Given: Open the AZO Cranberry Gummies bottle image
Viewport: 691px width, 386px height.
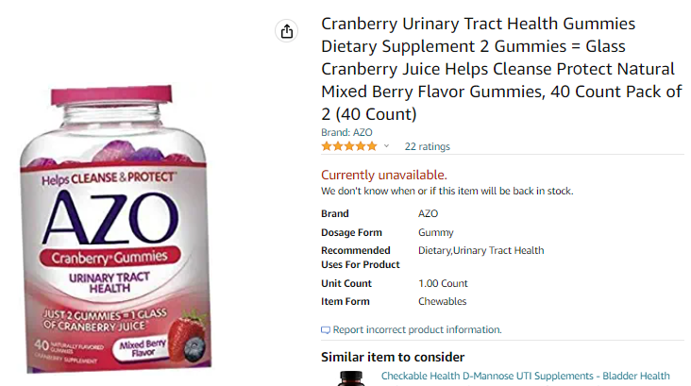Looking at the screenshot, I should pos(115,229).
